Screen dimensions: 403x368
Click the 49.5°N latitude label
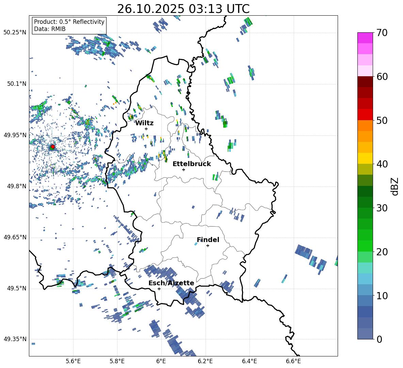(16, 288)
